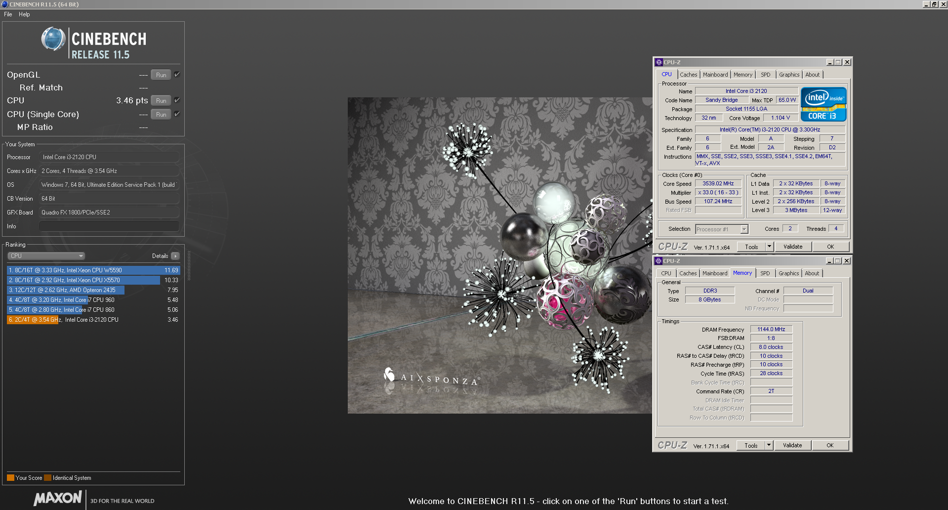Viewport: 948px width, 510px height.
Task: Open SPD tab in lower CPU-Z window
Action: pyautogui.click(x=765, y=273)
